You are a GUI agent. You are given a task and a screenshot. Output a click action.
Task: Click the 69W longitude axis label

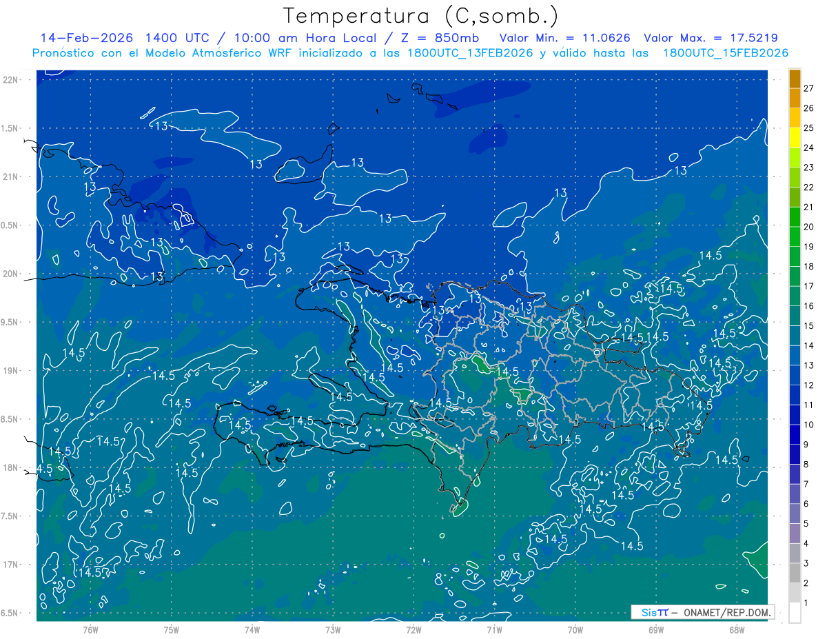tap(656, 630)
